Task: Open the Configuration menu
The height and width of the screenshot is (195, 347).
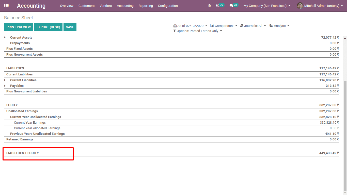Action: (168, 6)
